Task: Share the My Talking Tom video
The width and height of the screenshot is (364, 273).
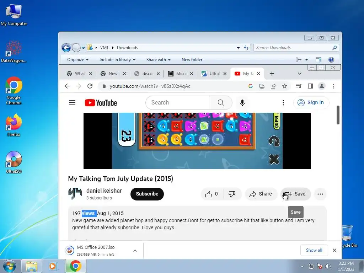Action: click(261, 194)
